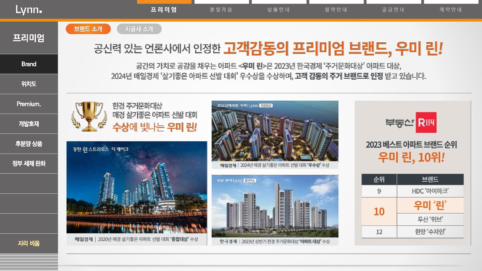Go to 개발호재 sidebar item

click(x=29, y=124)
